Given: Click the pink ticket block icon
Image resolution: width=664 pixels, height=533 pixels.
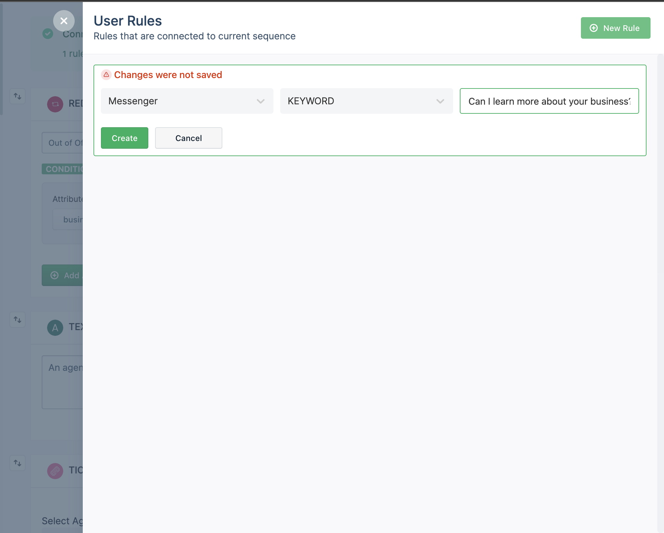Looking at the screenshot, I should pyautogui.click(x=55, y=471).
